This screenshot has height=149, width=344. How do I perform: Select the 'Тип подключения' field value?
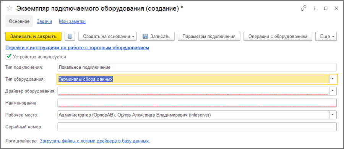(197, 67)
